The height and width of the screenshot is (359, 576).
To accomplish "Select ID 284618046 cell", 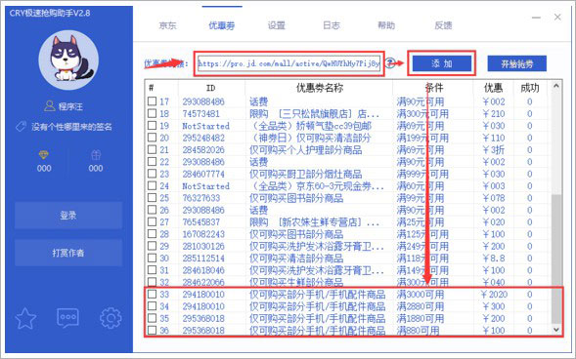I will (x=203, y=270).
